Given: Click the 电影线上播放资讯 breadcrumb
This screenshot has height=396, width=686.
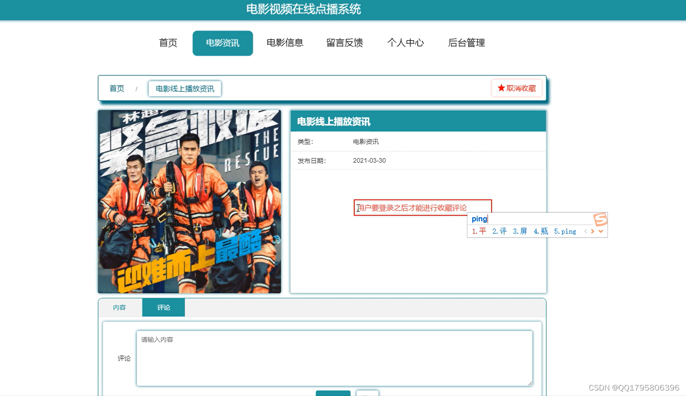Looking at the screenshot, I should (x=185, y=89).
